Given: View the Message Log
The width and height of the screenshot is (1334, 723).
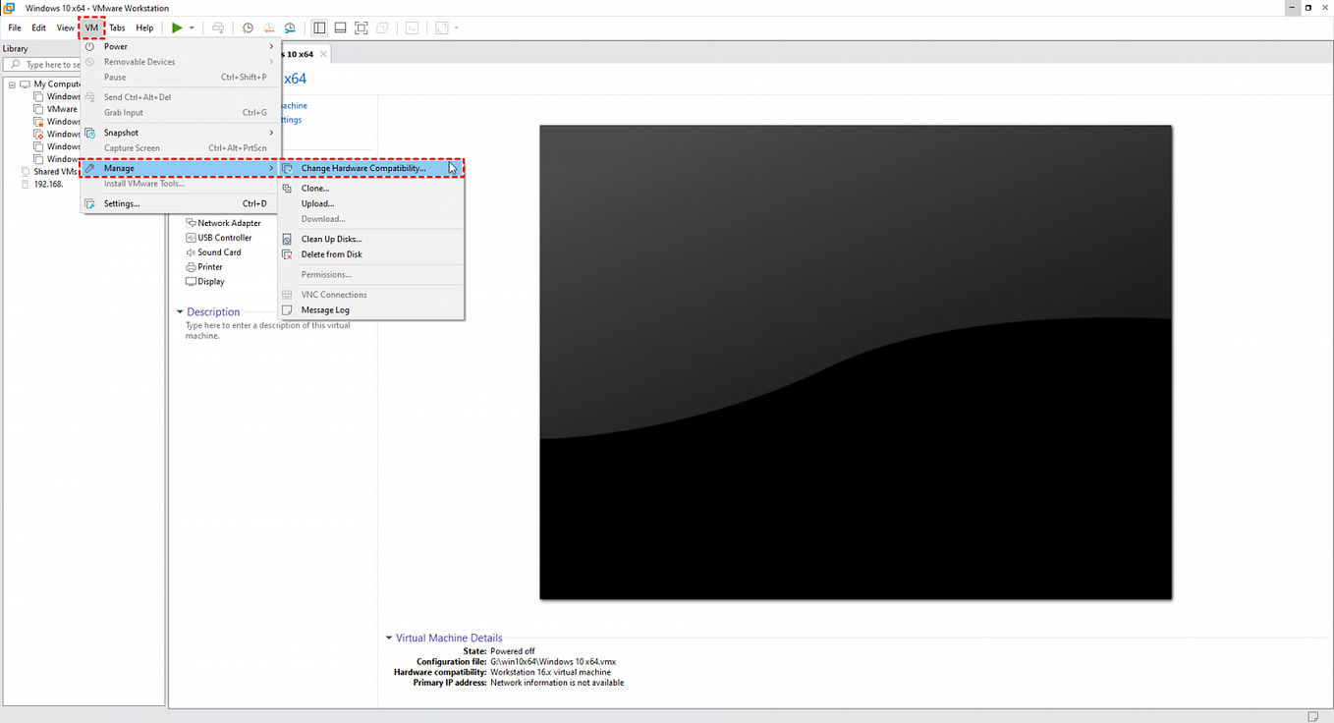Looking at the screenshot, I should click(x=326, y=309).
